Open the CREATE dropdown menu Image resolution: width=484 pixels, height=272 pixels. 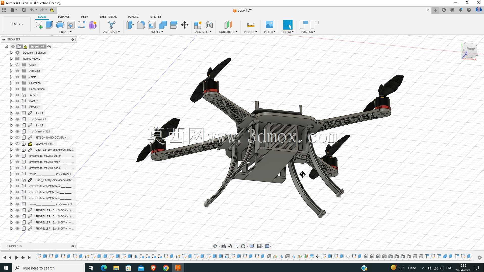click(65, 32)
